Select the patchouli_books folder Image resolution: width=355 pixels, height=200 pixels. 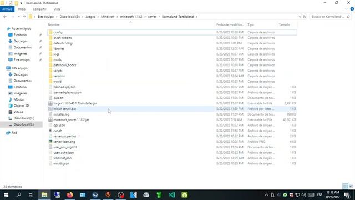65,65
